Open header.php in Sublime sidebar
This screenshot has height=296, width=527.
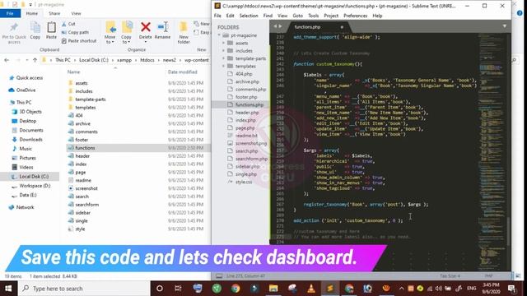click(247, 113)
